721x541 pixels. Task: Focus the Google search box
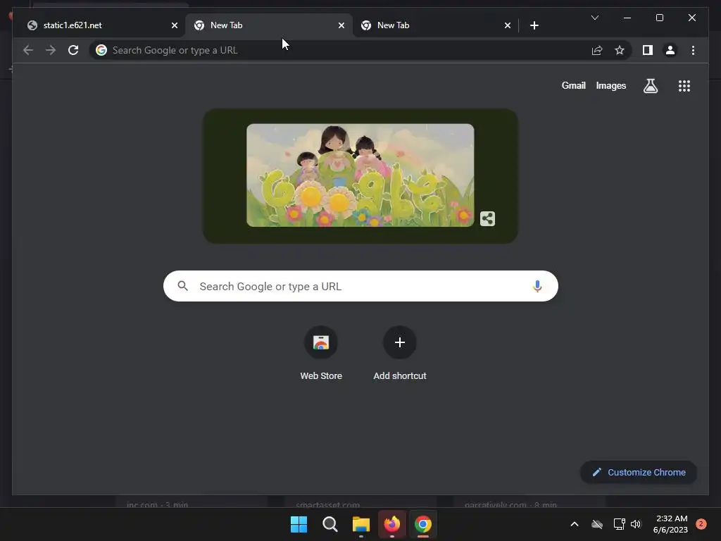pos(360,286)
